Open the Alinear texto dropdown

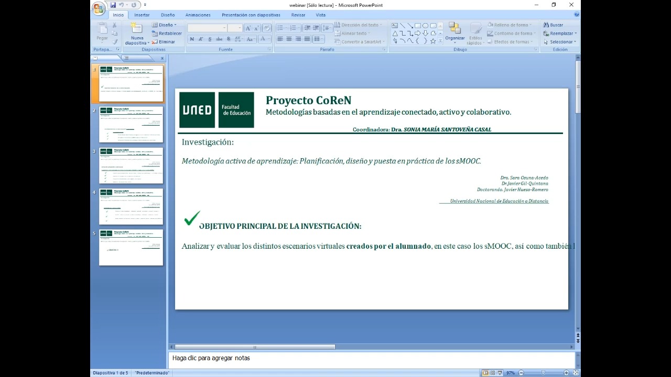[x=352, y=33]
